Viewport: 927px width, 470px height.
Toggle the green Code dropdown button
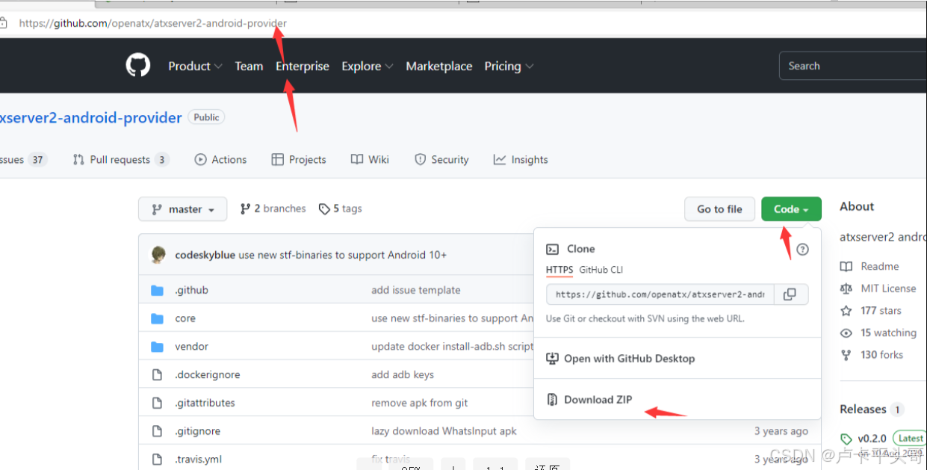click(791, 209)
